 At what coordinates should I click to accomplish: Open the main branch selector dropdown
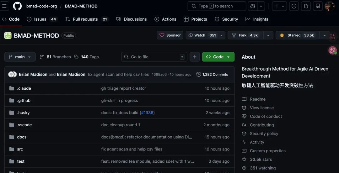[20, 57]
